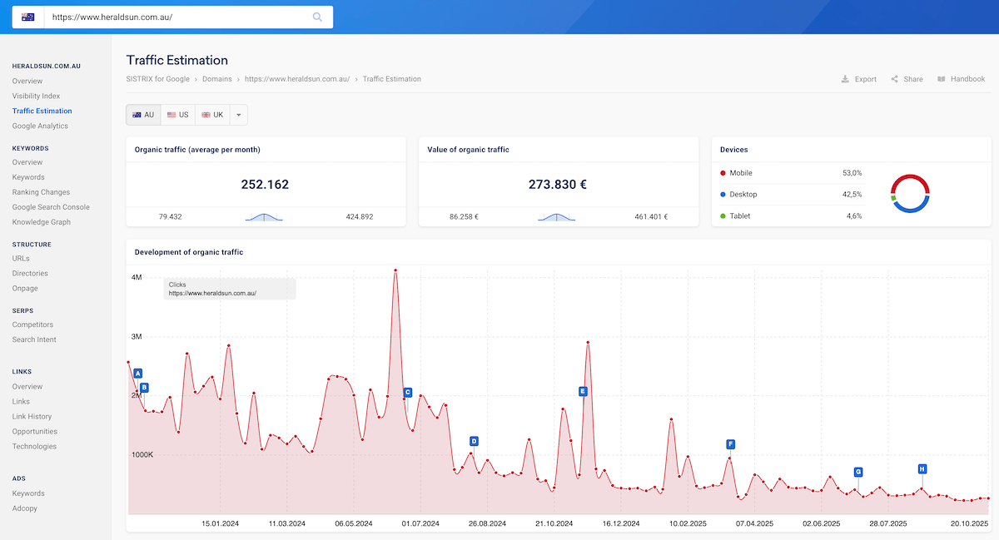Click the Share icon
Viewport: 999px width, 540px height.
click(x=894, y=79)
